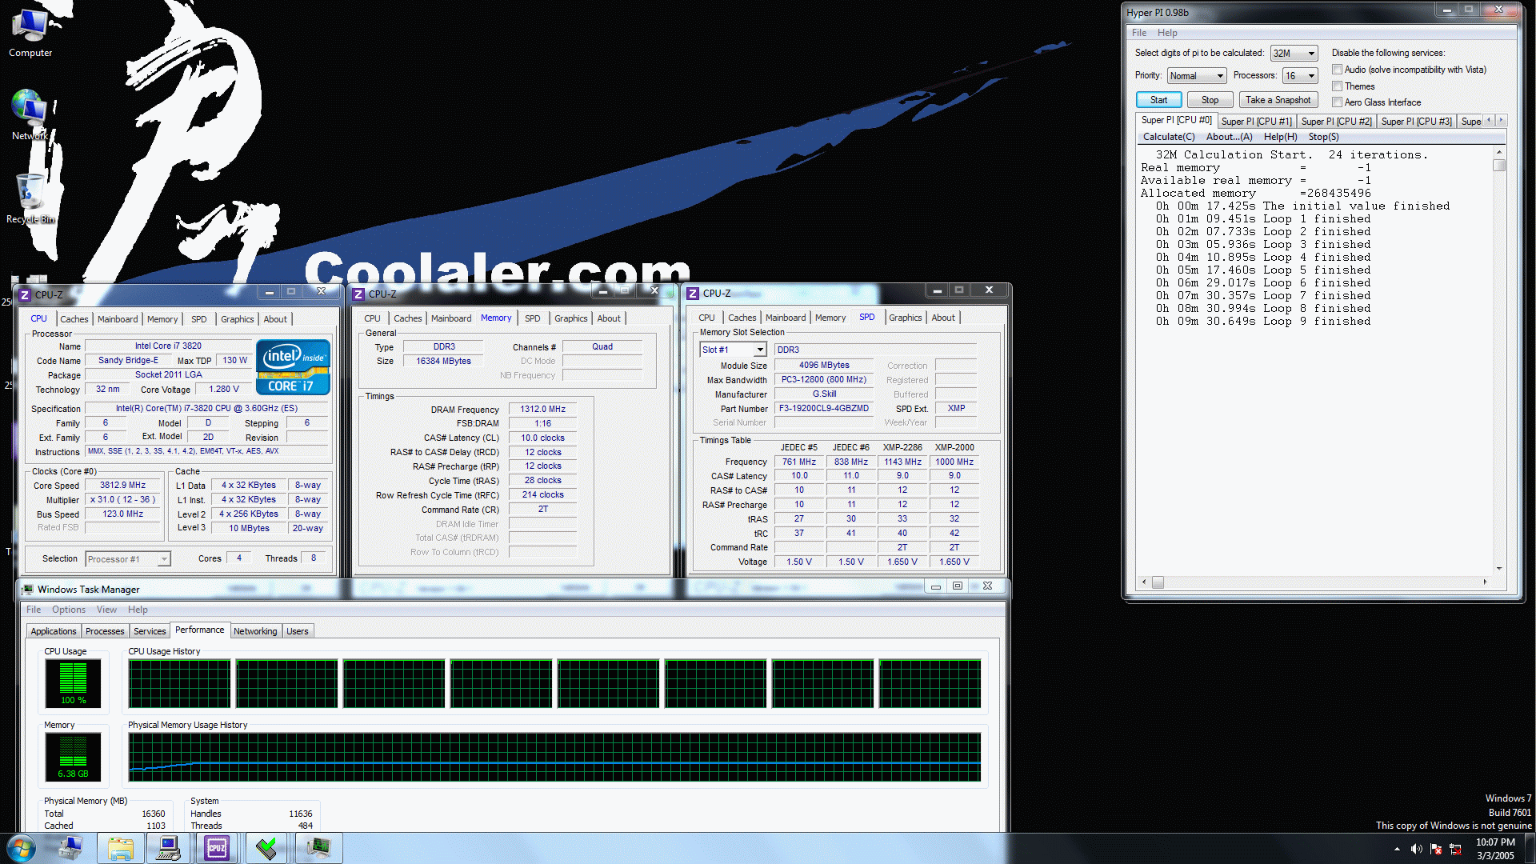Click the flag Action Center tray icon

(1436, 849)
